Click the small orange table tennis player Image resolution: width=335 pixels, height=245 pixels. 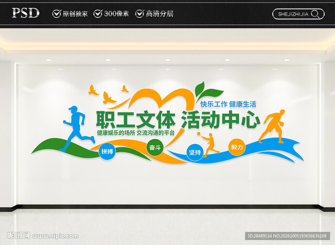[x=208, y=145]
